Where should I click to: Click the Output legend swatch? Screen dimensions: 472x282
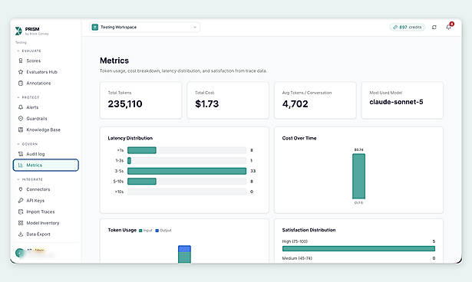tap(157, 231)
